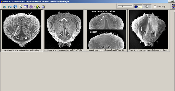The width and height of the screenshot is (175, 91).
Task: Click the redo arrow icon
Action: [10, 7]
